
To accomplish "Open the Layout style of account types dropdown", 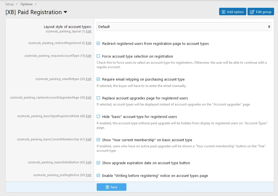I will (184, 27).
